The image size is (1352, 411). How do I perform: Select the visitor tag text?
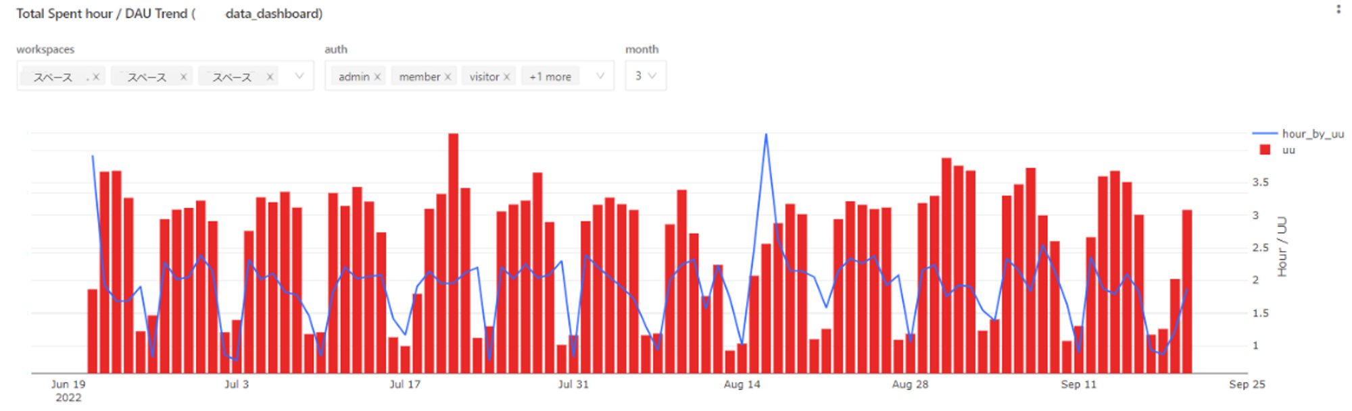point(484,77)
